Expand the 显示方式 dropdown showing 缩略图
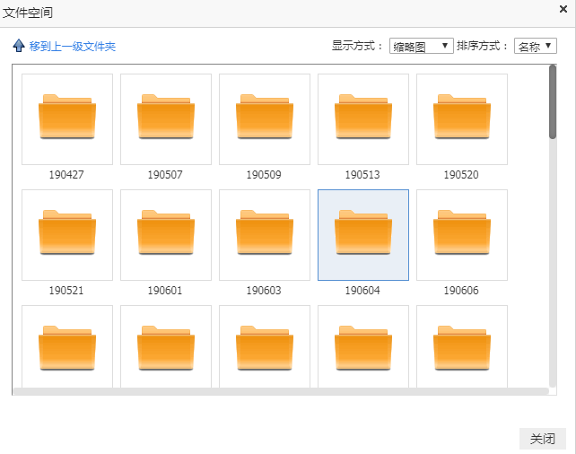576x454 pixels. tap(421, 47)
